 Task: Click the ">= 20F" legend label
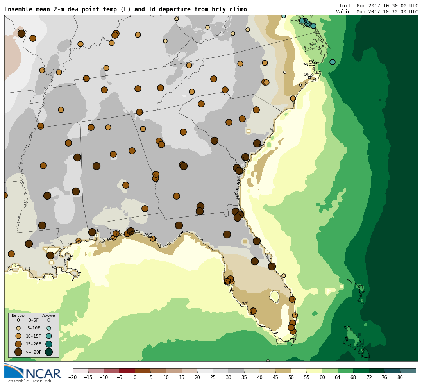pos(33,352)
